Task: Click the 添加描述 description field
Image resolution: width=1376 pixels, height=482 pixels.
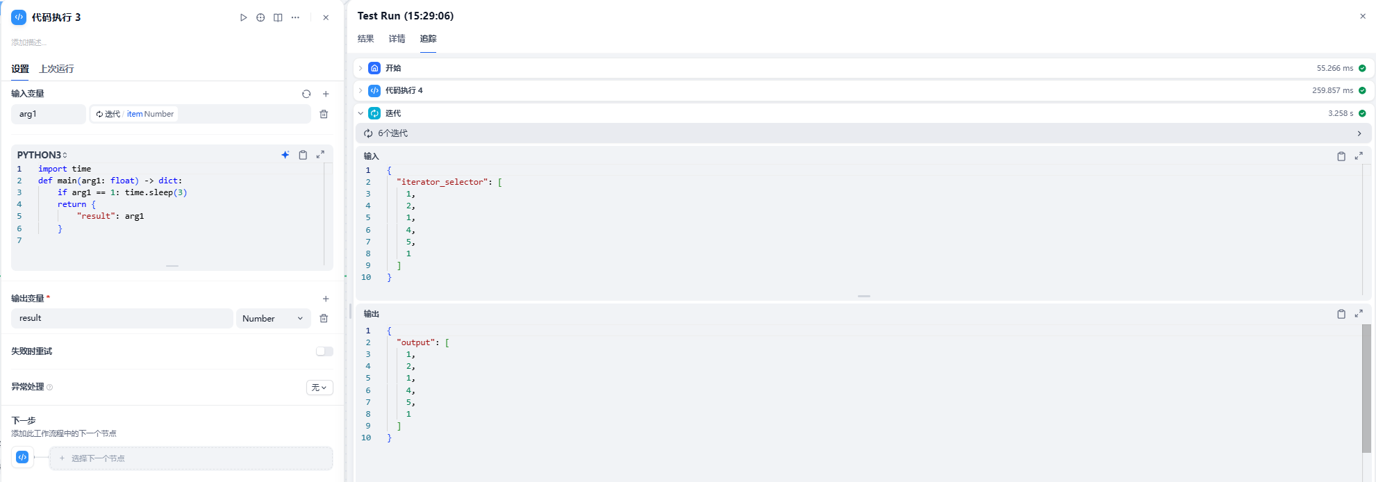Action: coord(29,42)
